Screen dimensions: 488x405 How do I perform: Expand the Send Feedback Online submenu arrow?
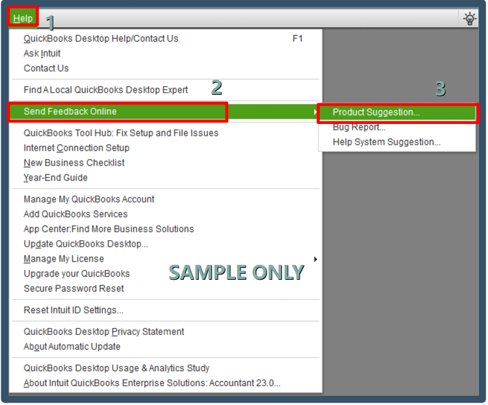pyautogui.click(x=315, y=112)
